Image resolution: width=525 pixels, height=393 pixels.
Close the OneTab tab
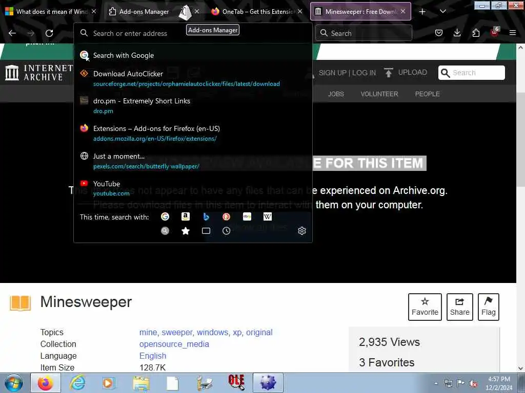point(300,11)
